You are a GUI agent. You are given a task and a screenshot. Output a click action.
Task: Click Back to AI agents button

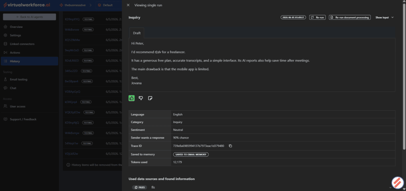click(29, 17)
